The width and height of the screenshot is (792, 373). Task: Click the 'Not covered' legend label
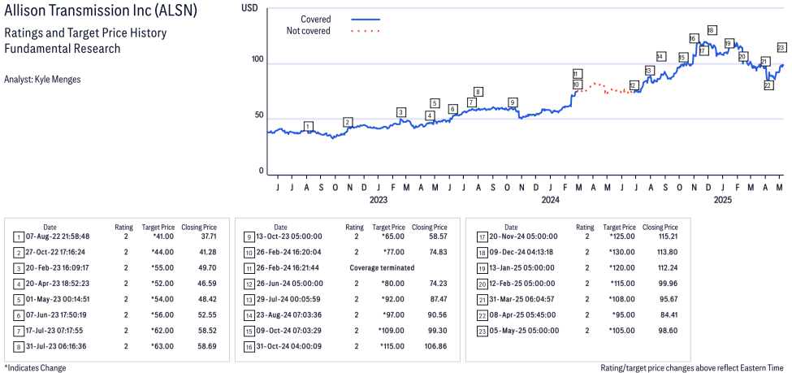click(x=309, y=31)
